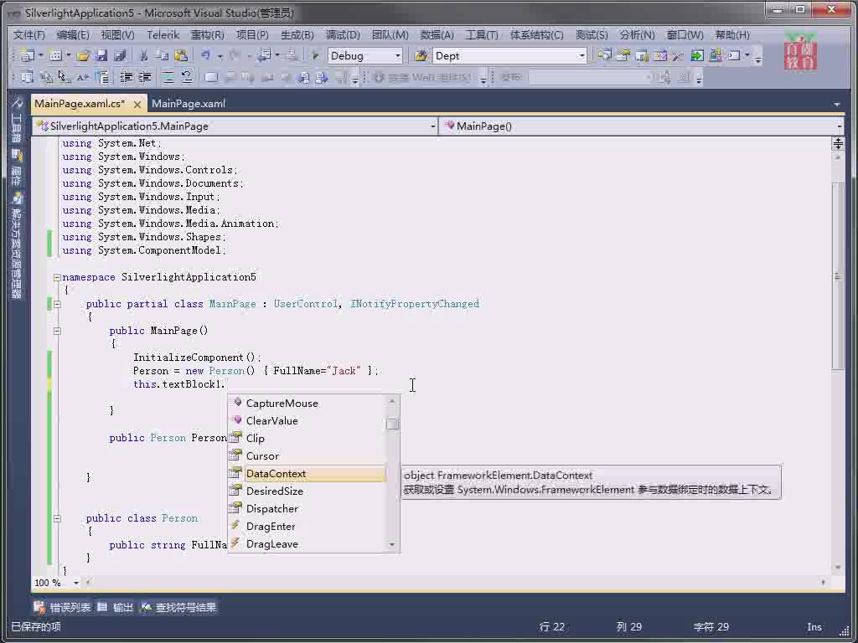Select the MainPage.xaml.cs tab

(x=80, y=103)
